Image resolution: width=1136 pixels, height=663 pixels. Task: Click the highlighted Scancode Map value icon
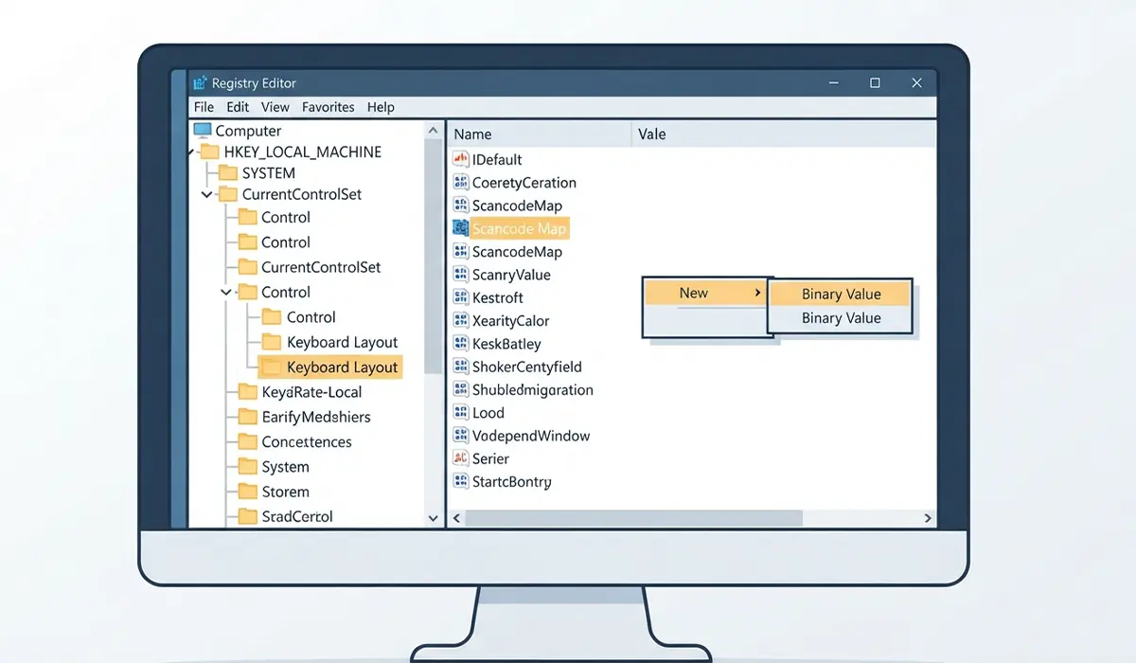point(461,228)
